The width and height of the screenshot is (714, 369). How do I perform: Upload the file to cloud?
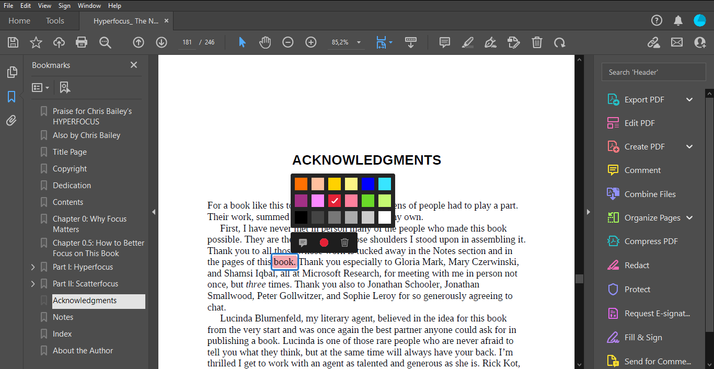pos(59,42)
